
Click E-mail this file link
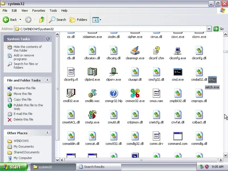(x=23, y=113)
